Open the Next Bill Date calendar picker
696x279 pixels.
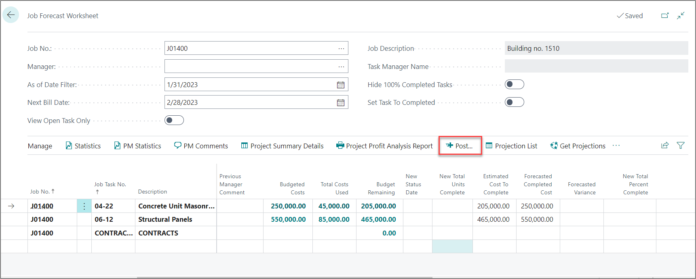click(341, 102)
